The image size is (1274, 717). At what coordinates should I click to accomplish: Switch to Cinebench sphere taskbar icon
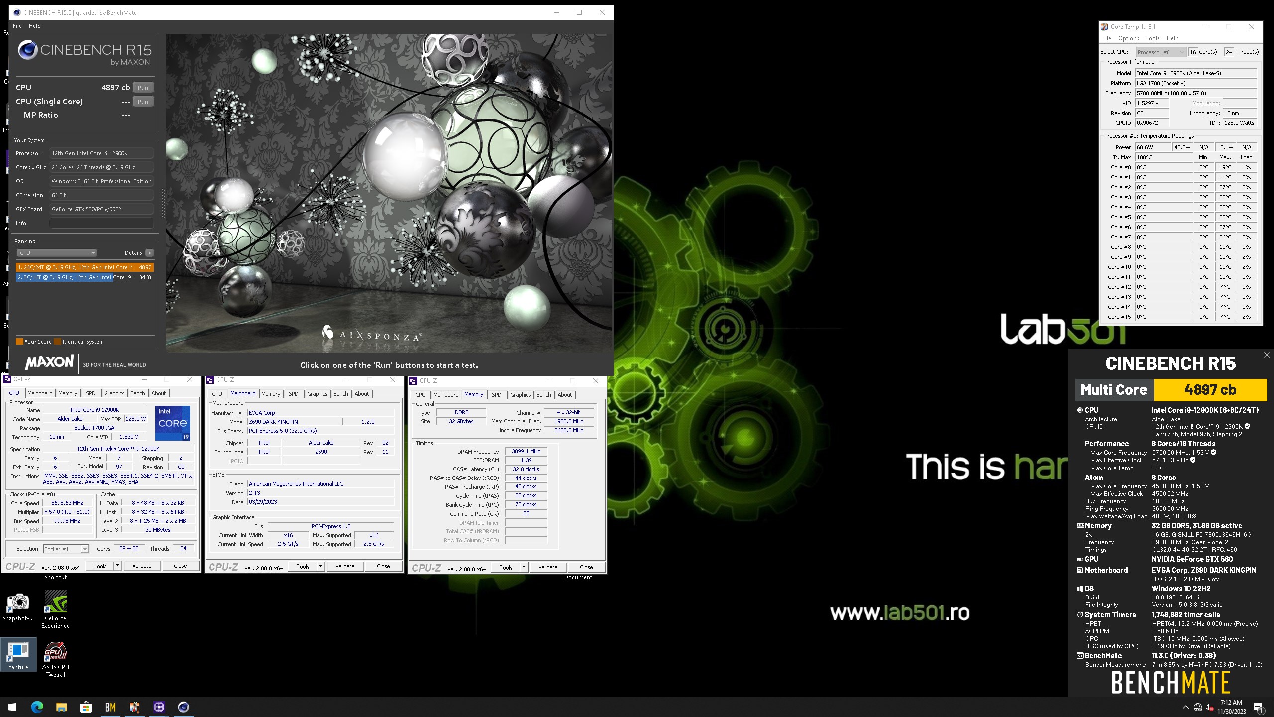pyautogui.click(x=184, y=707)
